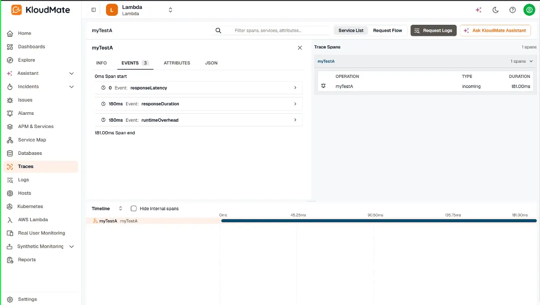
Task: Open the orange Lambda workspace avatar
Action: point(112,10)
